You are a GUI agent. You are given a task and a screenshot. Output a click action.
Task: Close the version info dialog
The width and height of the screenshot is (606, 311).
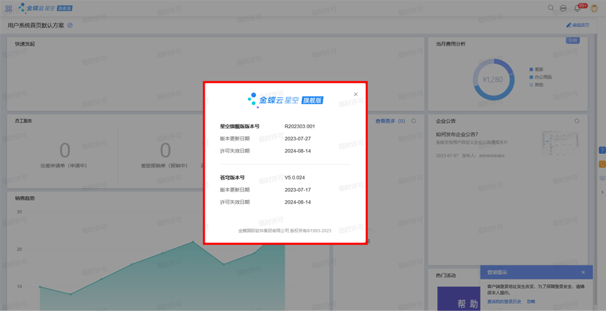[x=356, y=95]
